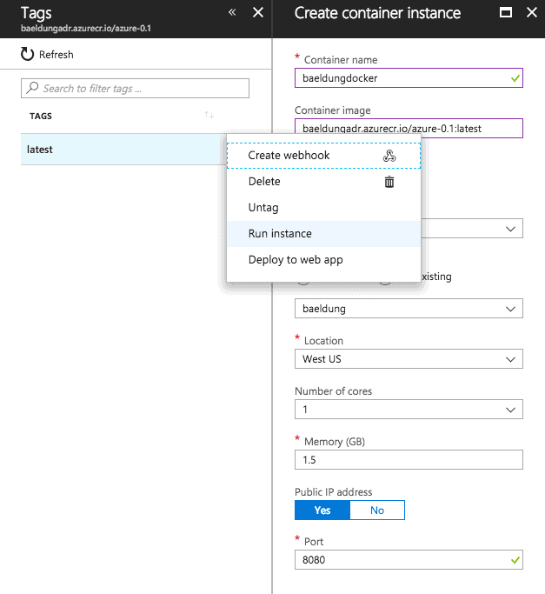This screenshot has width=545, height=594.
Task: Click the trash icon beside Delete
Action: pyautogui.click(x=389, y=182)
